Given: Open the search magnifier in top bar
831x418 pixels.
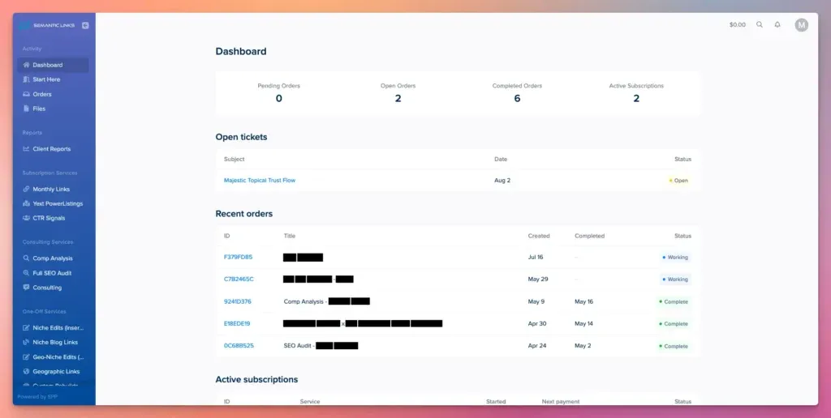Looking at the screenshot, I should coord(760,25).
